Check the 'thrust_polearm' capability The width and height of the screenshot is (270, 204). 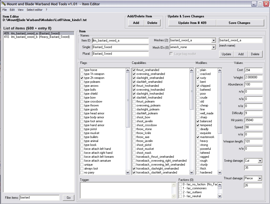pos(134,102)
